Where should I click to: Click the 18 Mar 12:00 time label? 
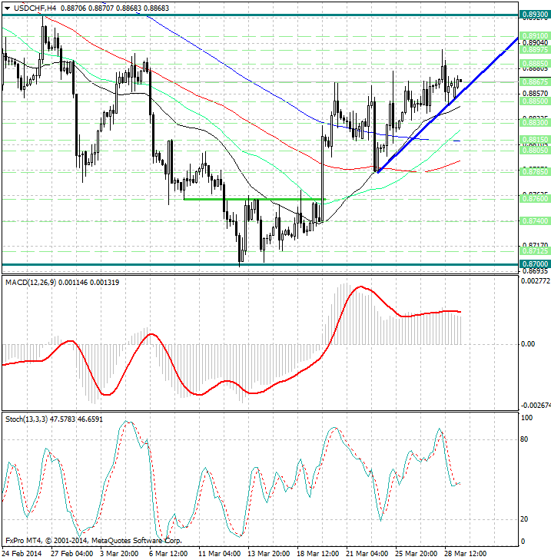318,554
